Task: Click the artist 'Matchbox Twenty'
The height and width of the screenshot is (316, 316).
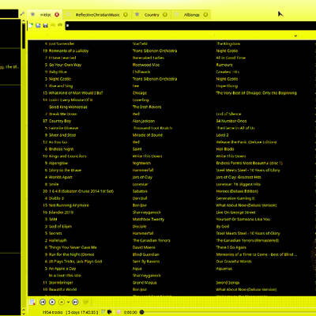Action: click(x=149, y=219)
